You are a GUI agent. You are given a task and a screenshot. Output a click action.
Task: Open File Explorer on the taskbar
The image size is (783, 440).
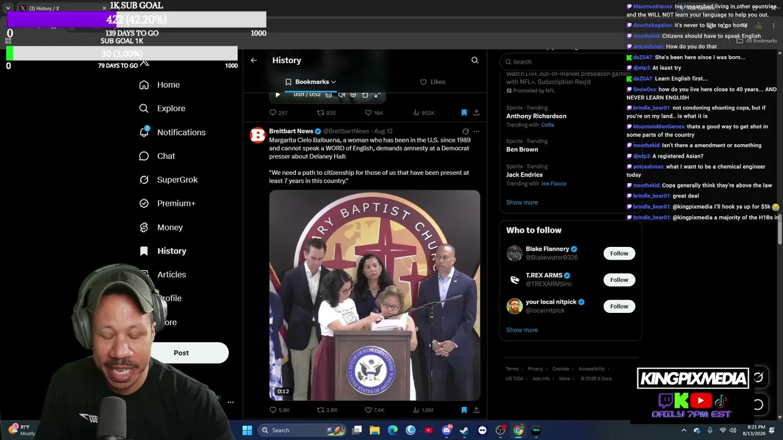(x=375, y=430)
